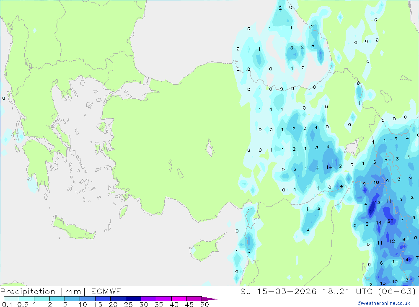Pick the 15–20 mm blue legend swatch
Image resolution: width=419 pixels, height=307 pixels.
103,299
